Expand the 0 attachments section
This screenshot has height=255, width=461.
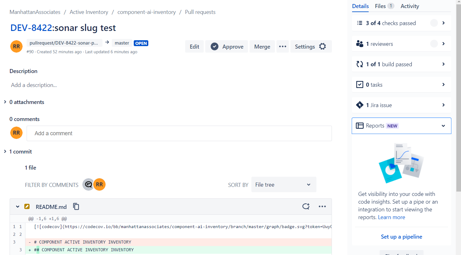[x=5, y=102]
